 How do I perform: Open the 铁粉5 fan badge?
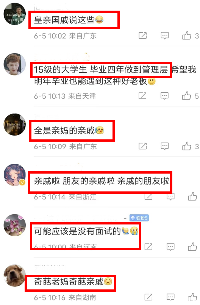click(x=139, y=218)
